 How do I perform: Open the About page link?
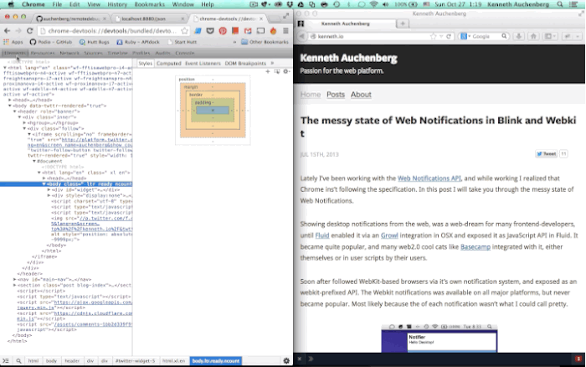[361, 95]
